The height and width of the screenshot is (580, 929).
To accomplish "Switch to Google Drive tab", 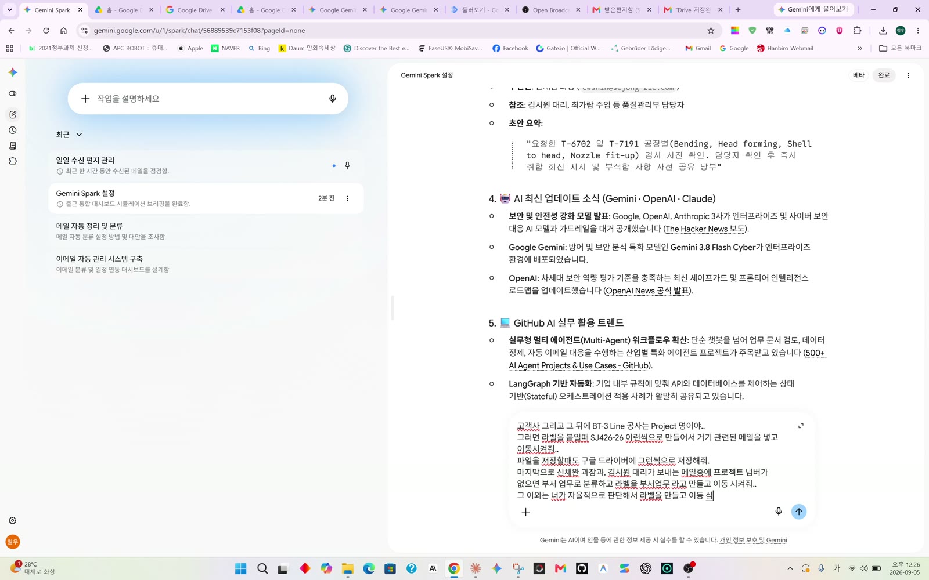I will (194, 10).
